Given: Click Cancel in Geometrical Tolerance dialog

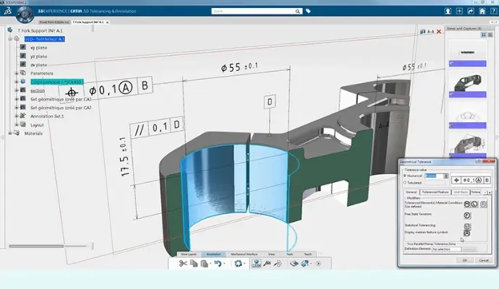Looking at the screenshot, I should (484, 260).
